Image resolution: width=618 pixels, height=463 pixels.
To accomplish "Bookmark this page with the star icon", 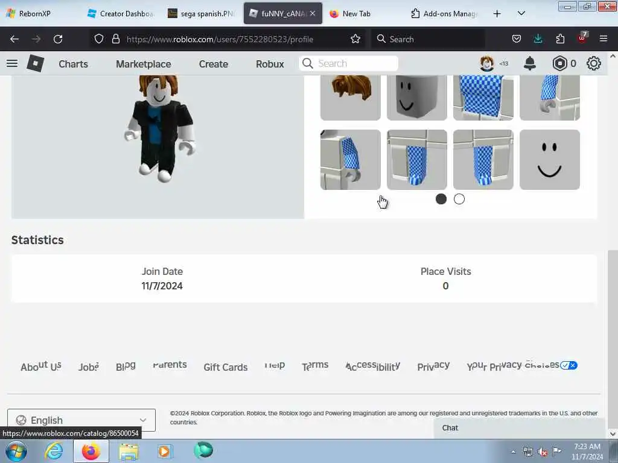I will tap(355, 39).
